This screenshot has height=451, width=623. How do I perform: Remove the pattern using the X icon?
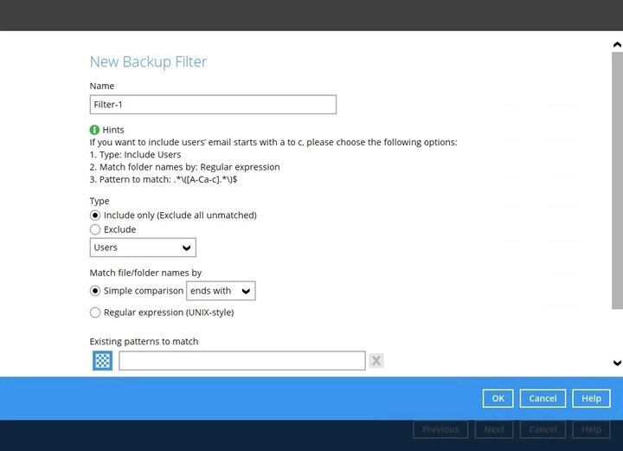[x=376, y=361]
